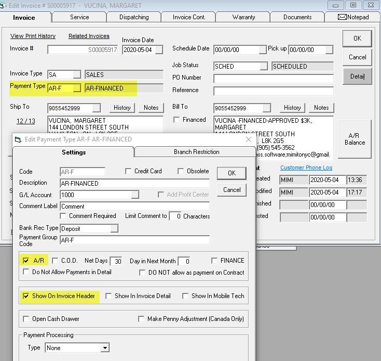Switch to the Service tab
The height and width of the screenshot is (361, 381).
tap(79, 17)
